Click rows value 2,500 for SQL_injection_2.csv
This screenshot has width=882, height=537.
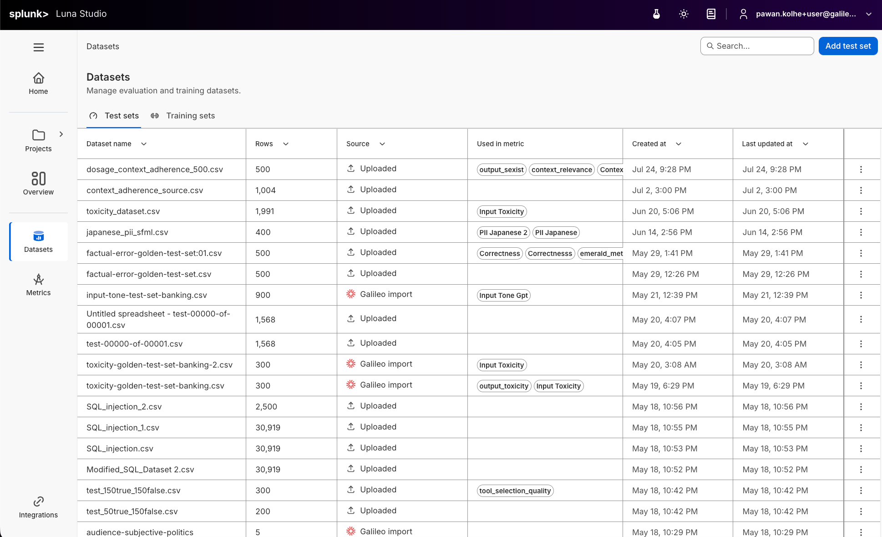(266, 407)
